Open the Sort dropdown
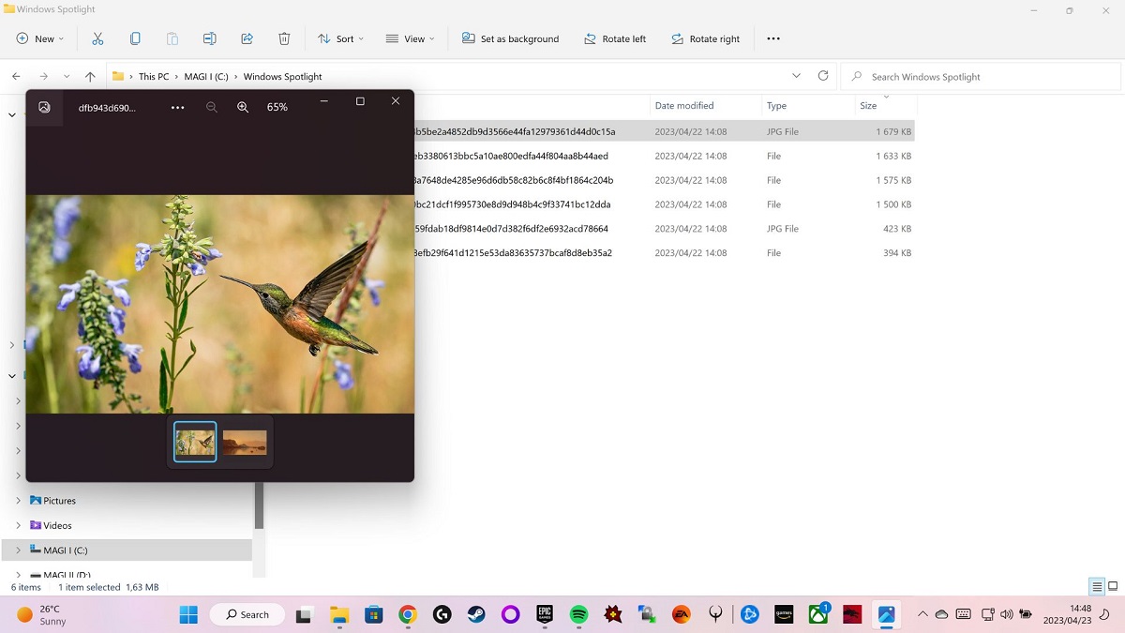 point(341,38)
